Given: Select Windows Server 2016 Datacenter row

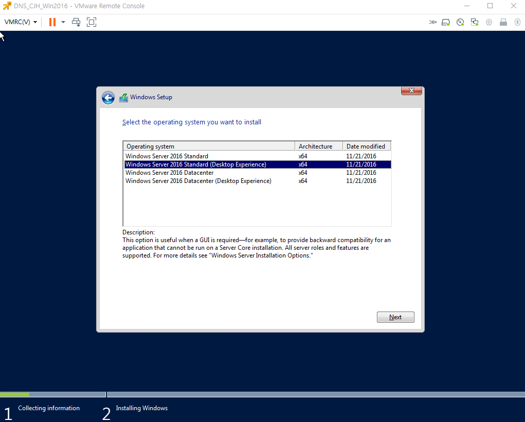Looking at the screenshot, I should coord(257,173).
